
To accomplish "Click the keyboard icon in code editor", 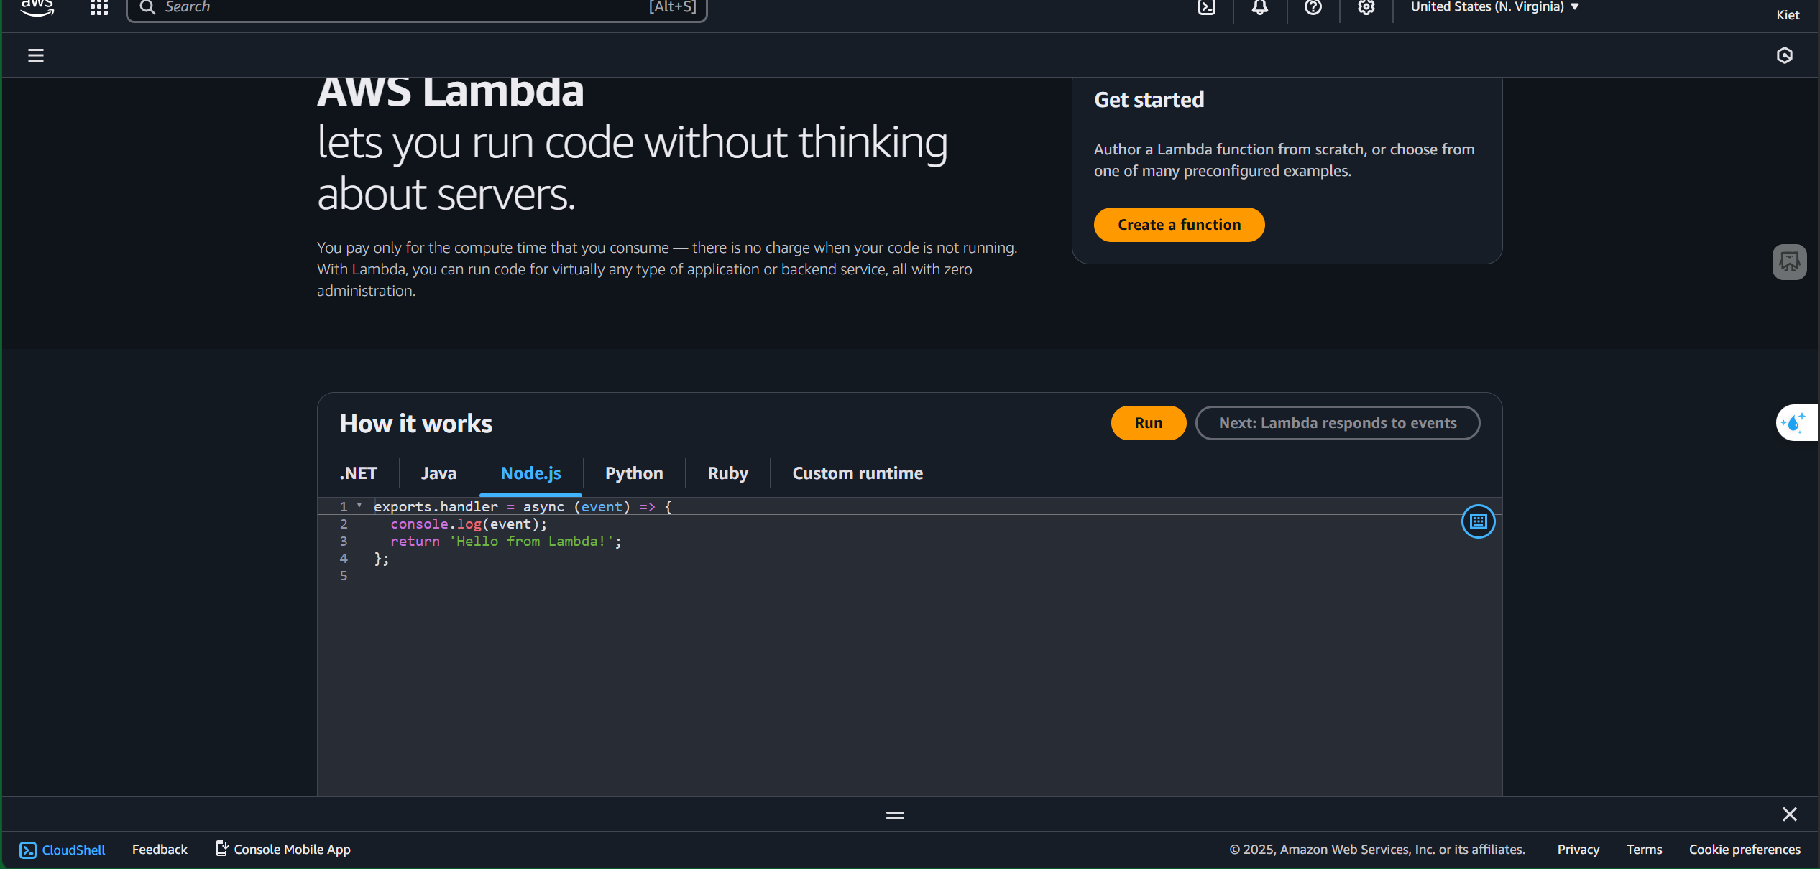I will coord(1478,521).
